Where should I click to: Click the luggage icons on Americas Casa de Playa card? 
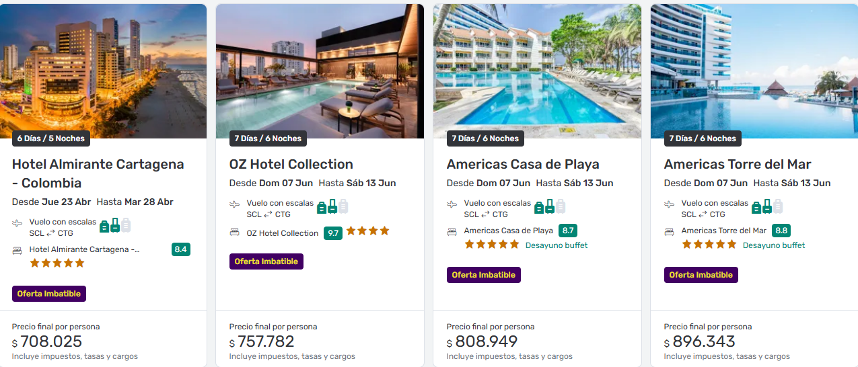(550, 206)
